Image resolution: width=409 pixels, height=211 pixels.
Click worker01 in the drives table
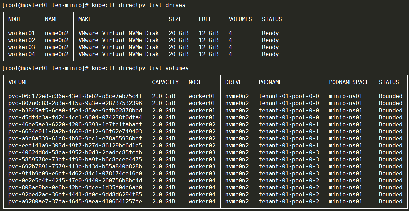(x=22, y=33)
